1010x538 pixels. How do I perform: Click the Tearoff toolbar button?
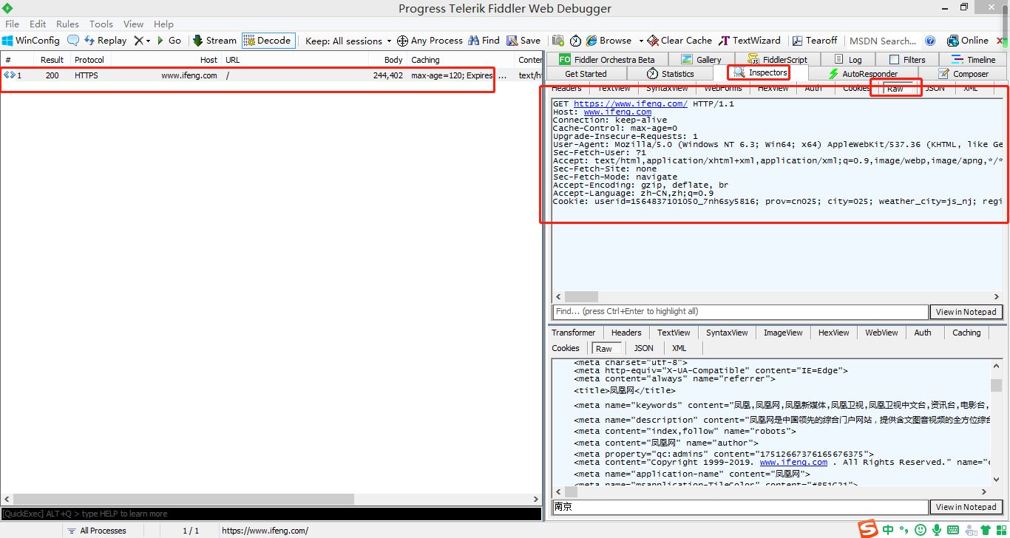(815, 41)
